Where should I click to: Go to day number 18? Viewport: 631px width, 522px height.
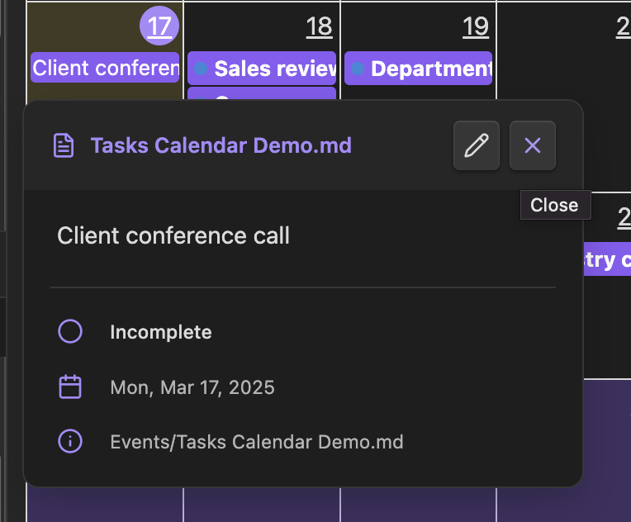point(319,27)
